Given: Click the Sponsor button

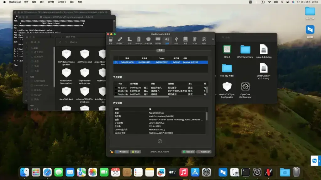Looking at the screenshot, I should coord(204,152).
